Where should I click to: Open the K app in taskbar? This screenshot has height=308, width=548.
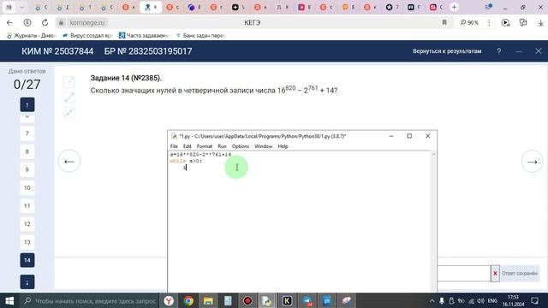coord(287,300)
